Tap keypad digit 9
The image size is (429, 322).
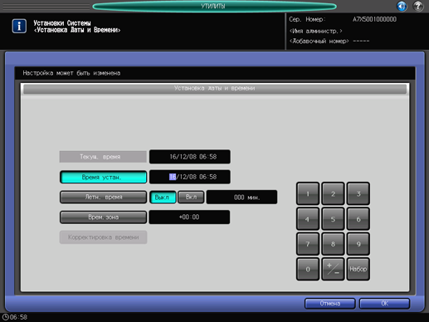358,244
